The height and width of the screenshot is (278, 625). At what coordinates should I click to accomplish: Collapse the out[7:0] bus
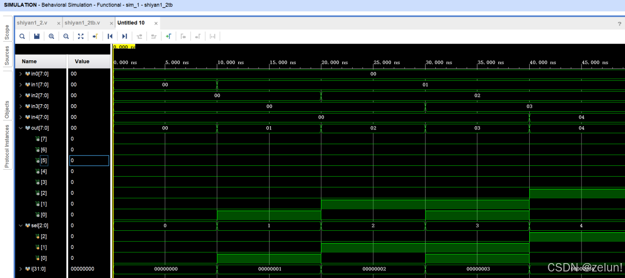point(21,128)
